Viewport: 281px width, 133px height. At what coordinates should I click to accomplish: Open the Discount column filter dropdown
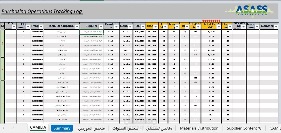(x=230, y=27)
